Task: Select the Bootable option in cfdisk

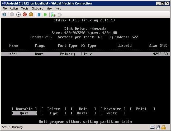Action: tap(24, 109)
